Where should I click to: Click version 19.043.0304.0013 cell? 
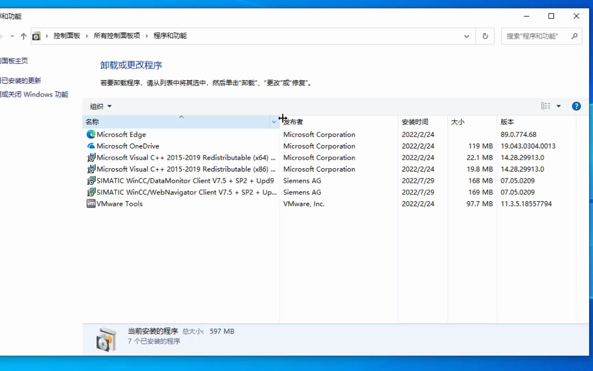[x=528, y=146]
